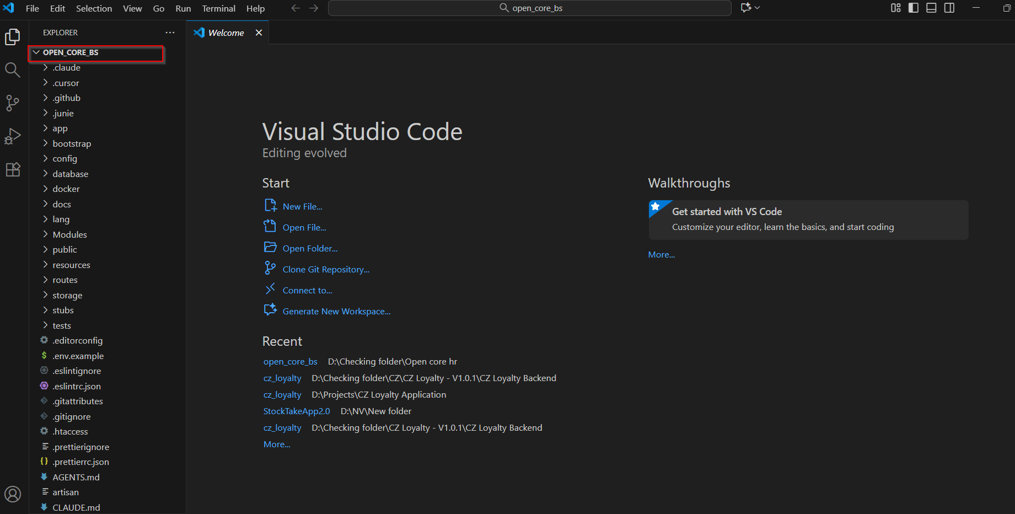Image resolution: width=1015 pixels, height=514 pixels.
Task: Click the Clone Git Repository link
Action: (326, 269)
